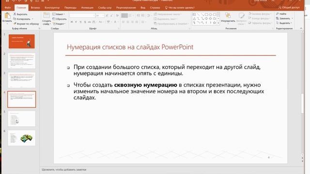Click the increase font size icon
The image size is (310, 174).
tap(107, 15)
